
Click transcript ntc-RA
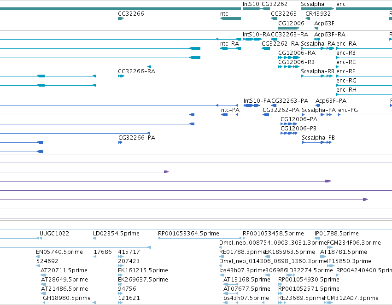[229, 43]
